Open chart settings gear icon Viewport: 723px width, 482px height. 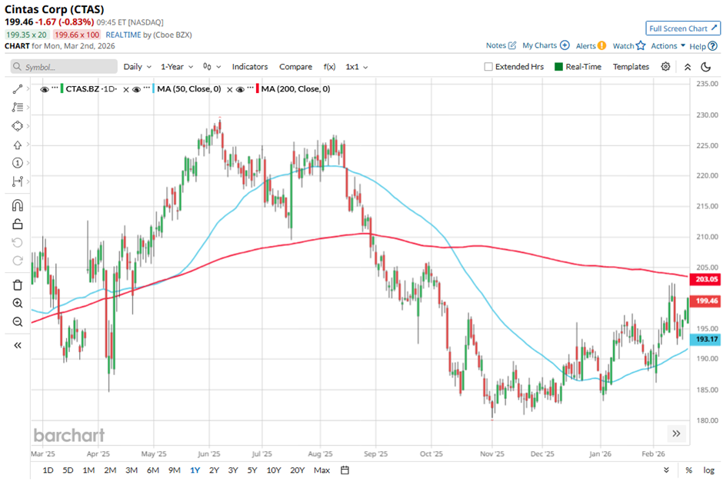(x=665, y=67)
